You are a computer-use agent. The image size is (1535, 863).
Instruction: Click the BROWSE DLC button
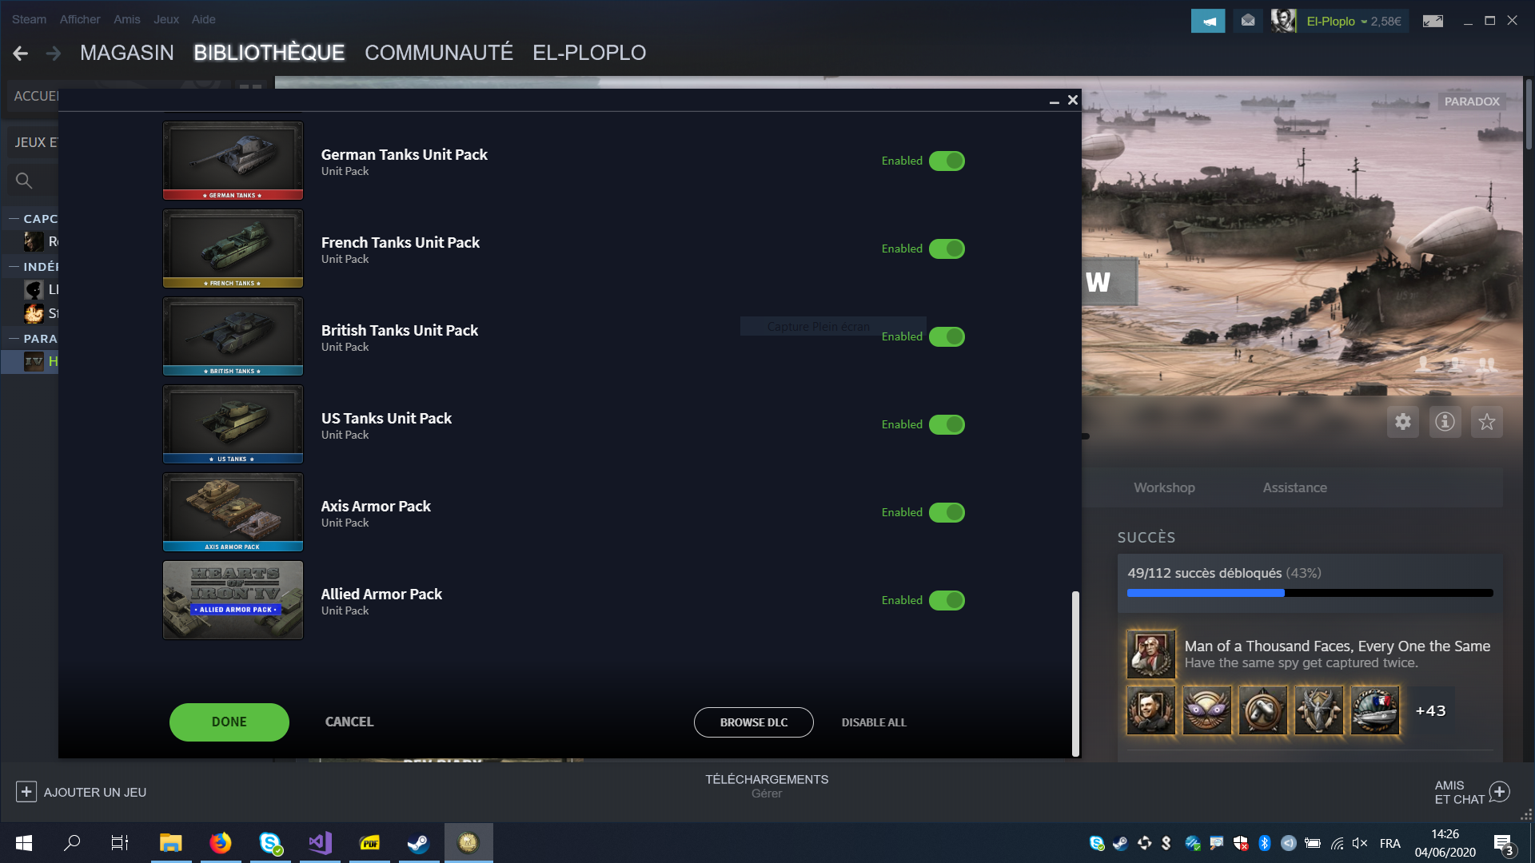click(753, 722)
